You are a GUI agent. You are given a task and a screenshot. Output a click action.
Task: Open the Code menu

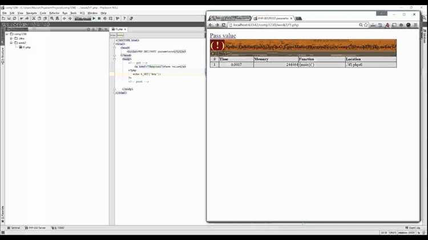43,13
